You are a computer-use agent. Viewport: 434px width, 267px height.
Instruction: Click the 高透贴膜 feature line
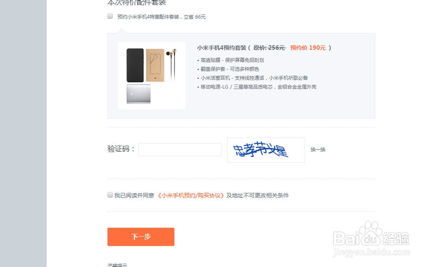[x=230, y=60]
